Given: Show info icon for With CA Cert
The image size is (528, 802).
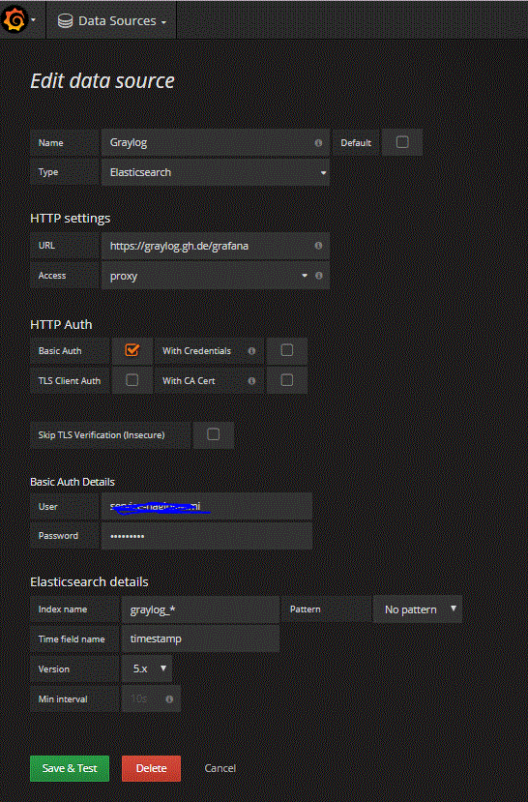Looking at the screenshot, I should coord(251,380).
